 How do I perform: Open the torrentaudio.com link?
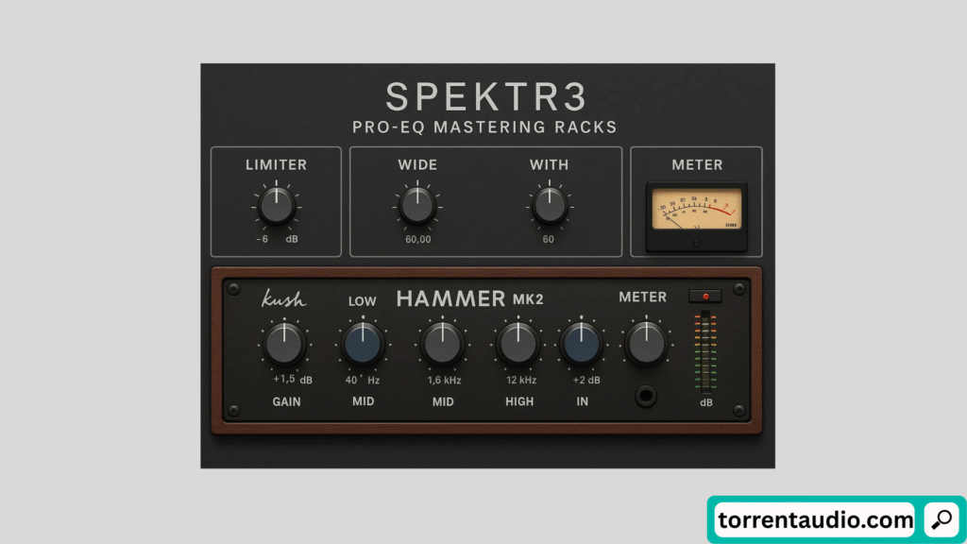click(x=814, y=519)
